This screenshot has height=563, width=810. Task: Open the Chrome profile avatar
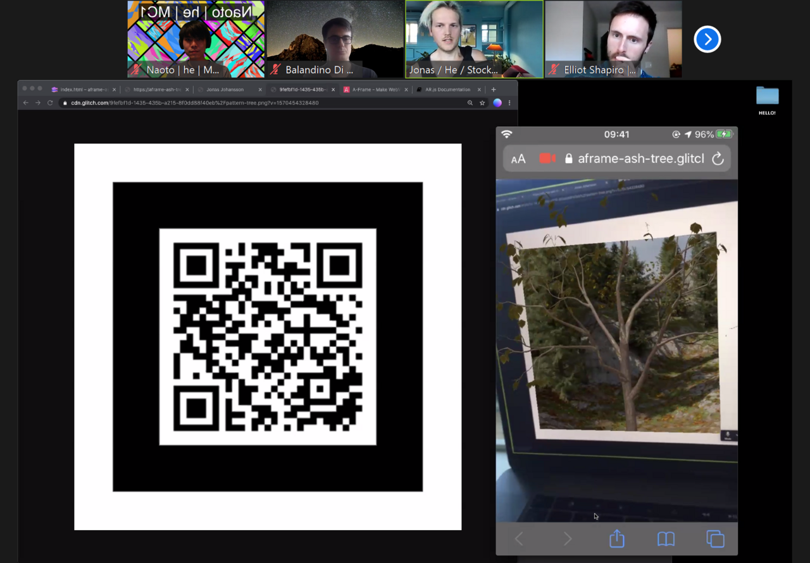pyautogui.click(x=497, y=103)
